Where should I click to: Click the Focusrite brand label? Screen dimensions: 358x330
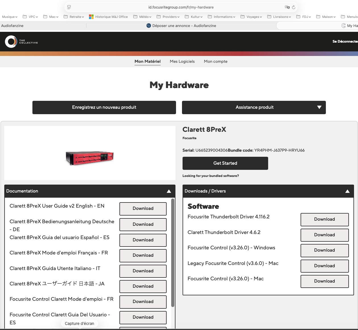point(189,138)
